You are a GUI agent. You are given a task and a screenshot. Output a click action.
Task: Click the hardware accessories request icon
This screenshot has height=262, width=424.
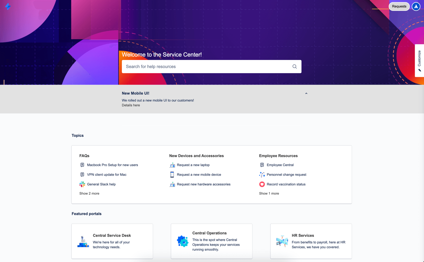point(172,184)
